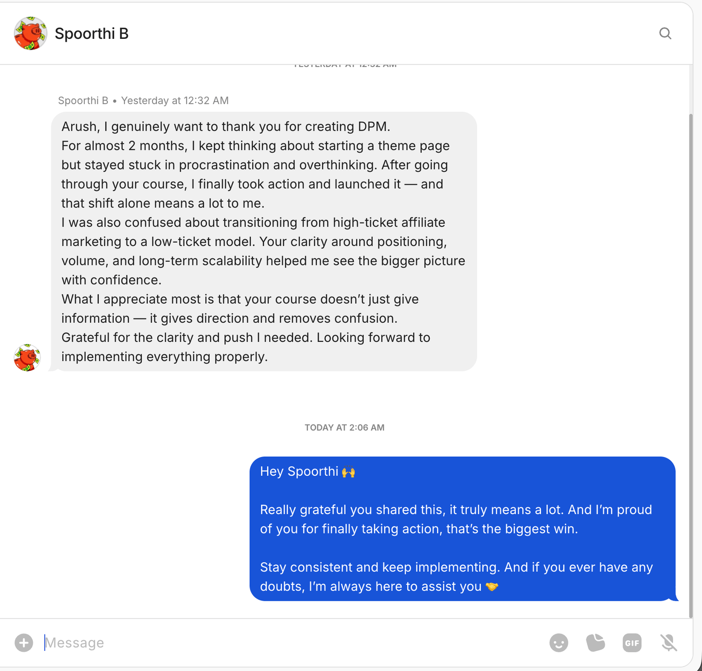The height and width of the screenshot is (671, 702).
Task: Click the handshake emoji in blue bubble
Action: point(492,587)
